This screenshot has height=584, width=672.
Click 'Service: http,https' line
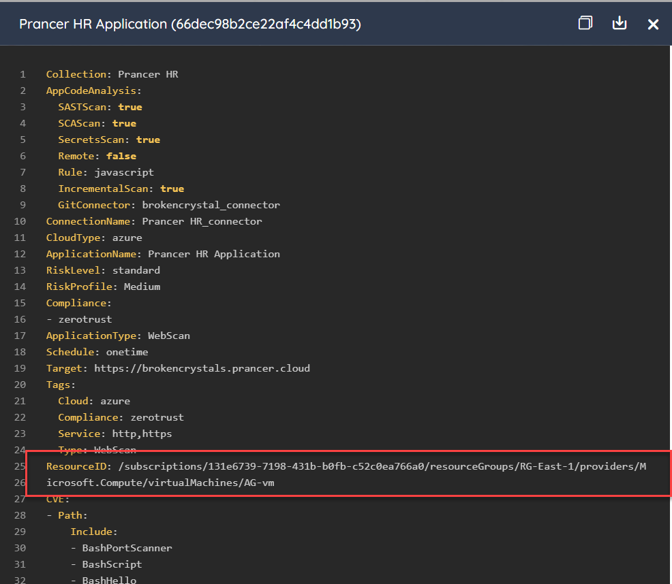click(x=115, y=434)
